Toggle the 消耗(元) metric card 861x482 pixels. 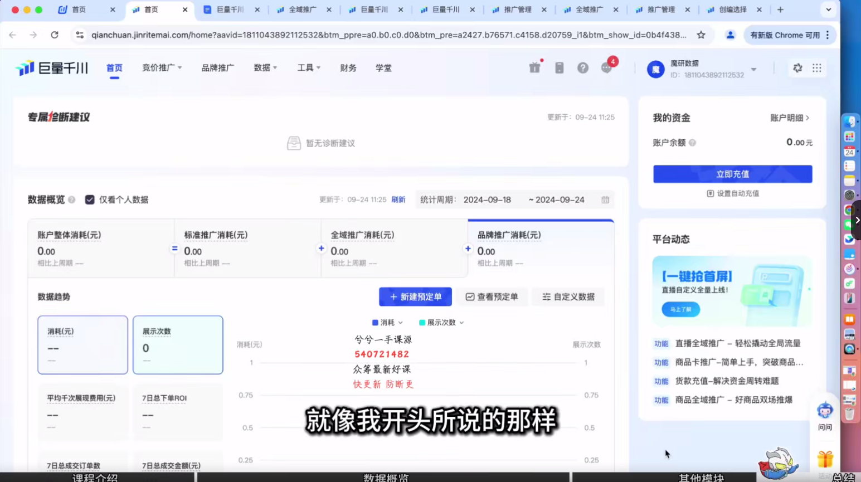click(82, 345)
